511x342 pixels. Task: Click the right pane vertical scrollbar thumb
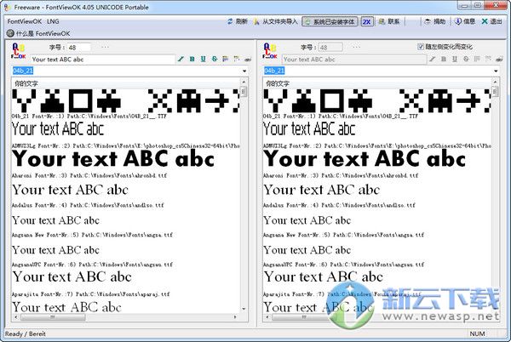pos(496,91)
